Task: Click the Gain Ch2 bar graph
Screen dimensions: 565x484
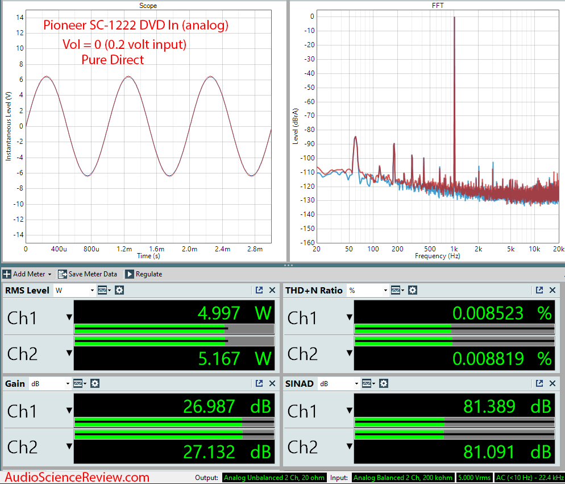Action: tap(174, 435)
